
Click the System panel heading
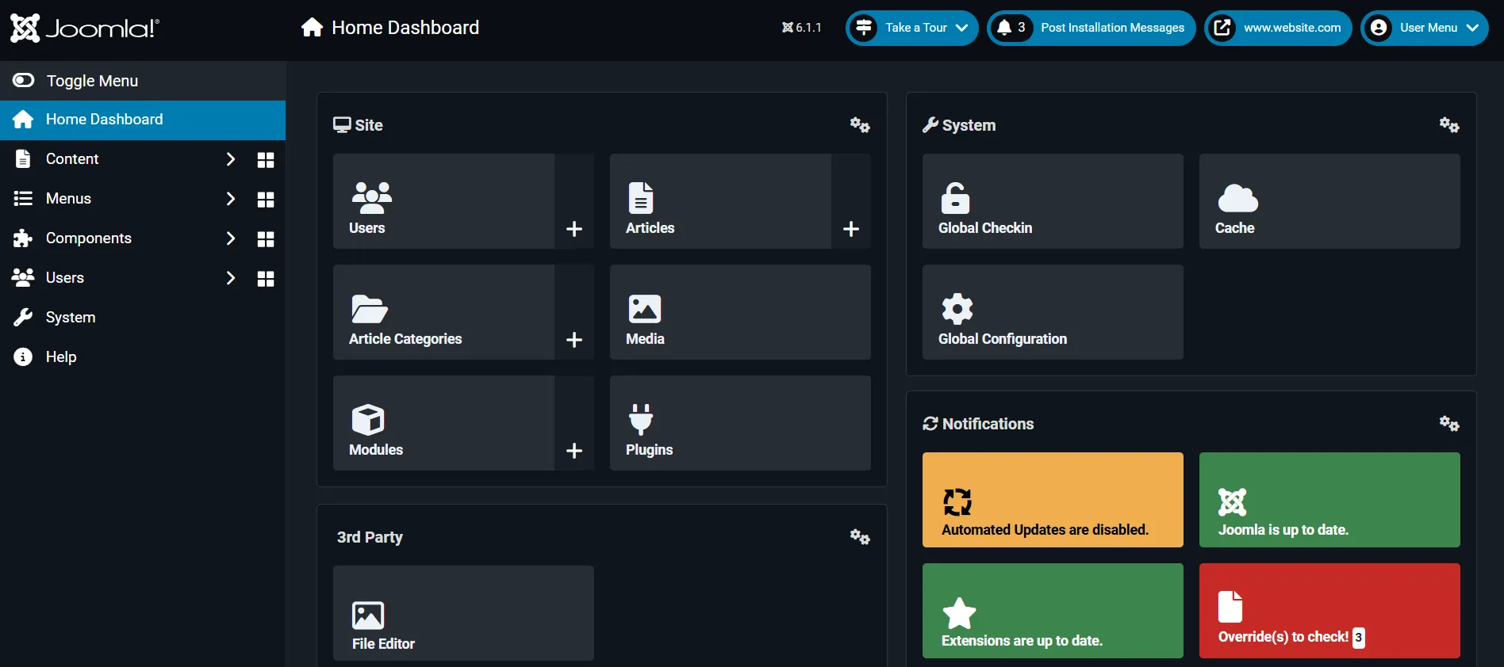pyautogui.click(x=959, y=125)
